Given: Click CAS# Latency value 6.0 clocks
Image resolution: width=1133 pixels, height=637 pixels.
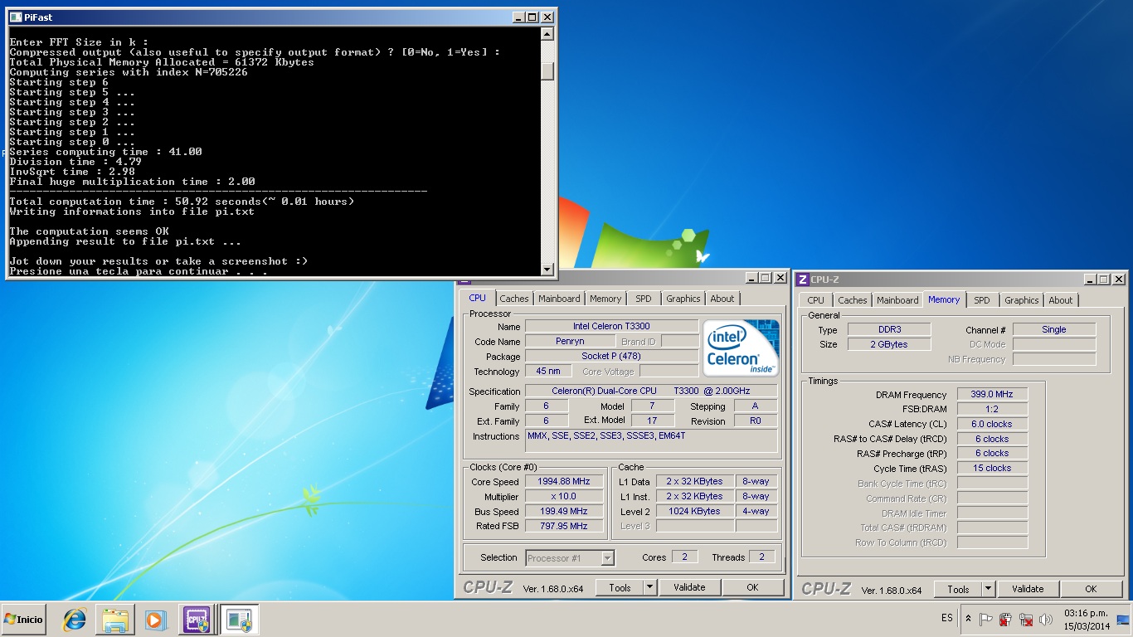Looking at the screenshot, I should [992, 424].
